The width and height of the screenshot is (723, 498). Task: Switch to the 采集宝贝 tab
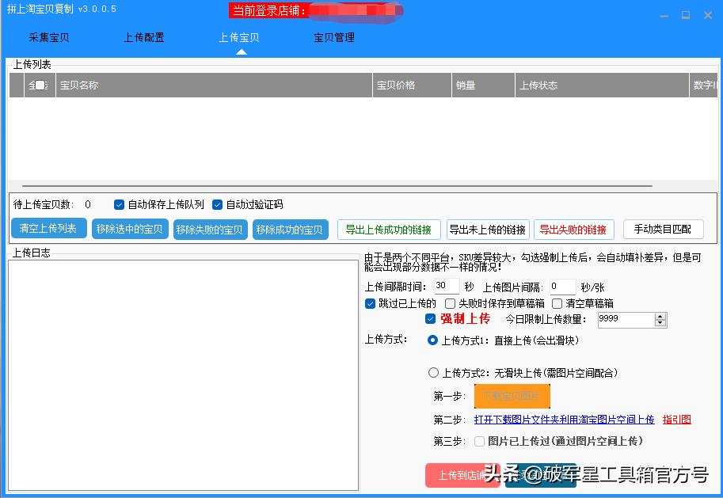click(x=49, y=37)
